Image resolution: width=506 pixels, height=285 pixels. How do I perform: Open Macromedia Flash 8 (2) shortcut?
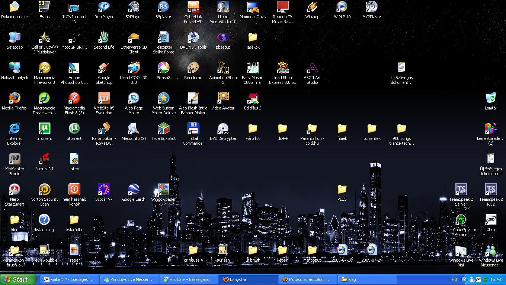[74, 104]
